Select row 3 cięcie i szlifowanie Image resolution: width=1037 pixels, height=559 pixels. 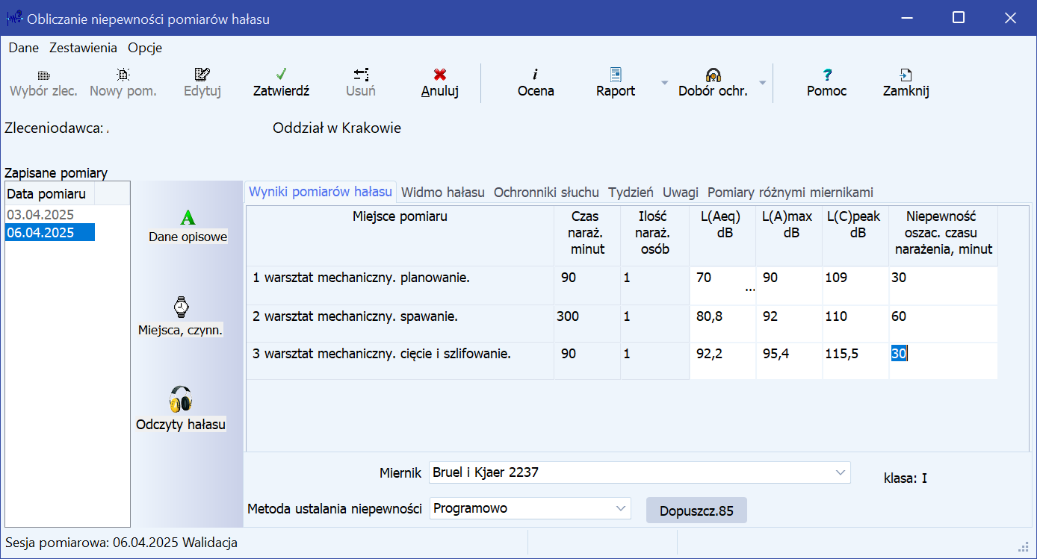(400, 360)
